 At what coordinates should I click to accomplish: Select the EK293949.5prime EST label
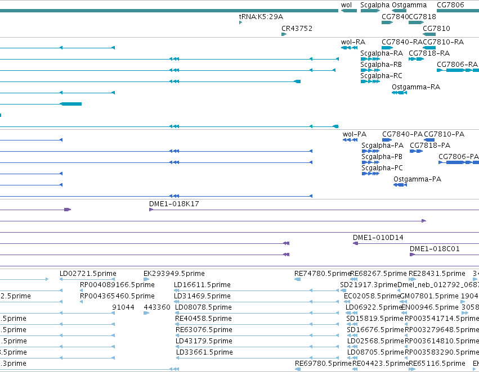pos(174,274)
